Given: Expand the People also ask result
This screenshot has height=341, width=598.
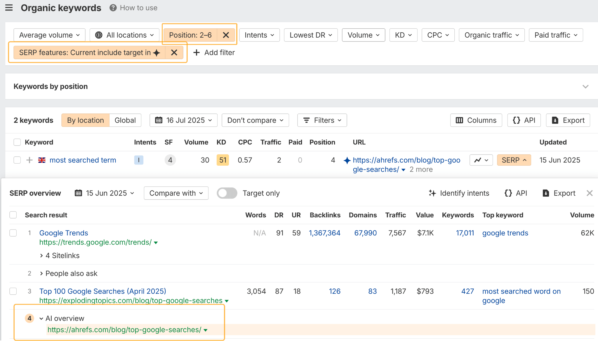Looking at the screenshot, I should [x=41, y=274].
